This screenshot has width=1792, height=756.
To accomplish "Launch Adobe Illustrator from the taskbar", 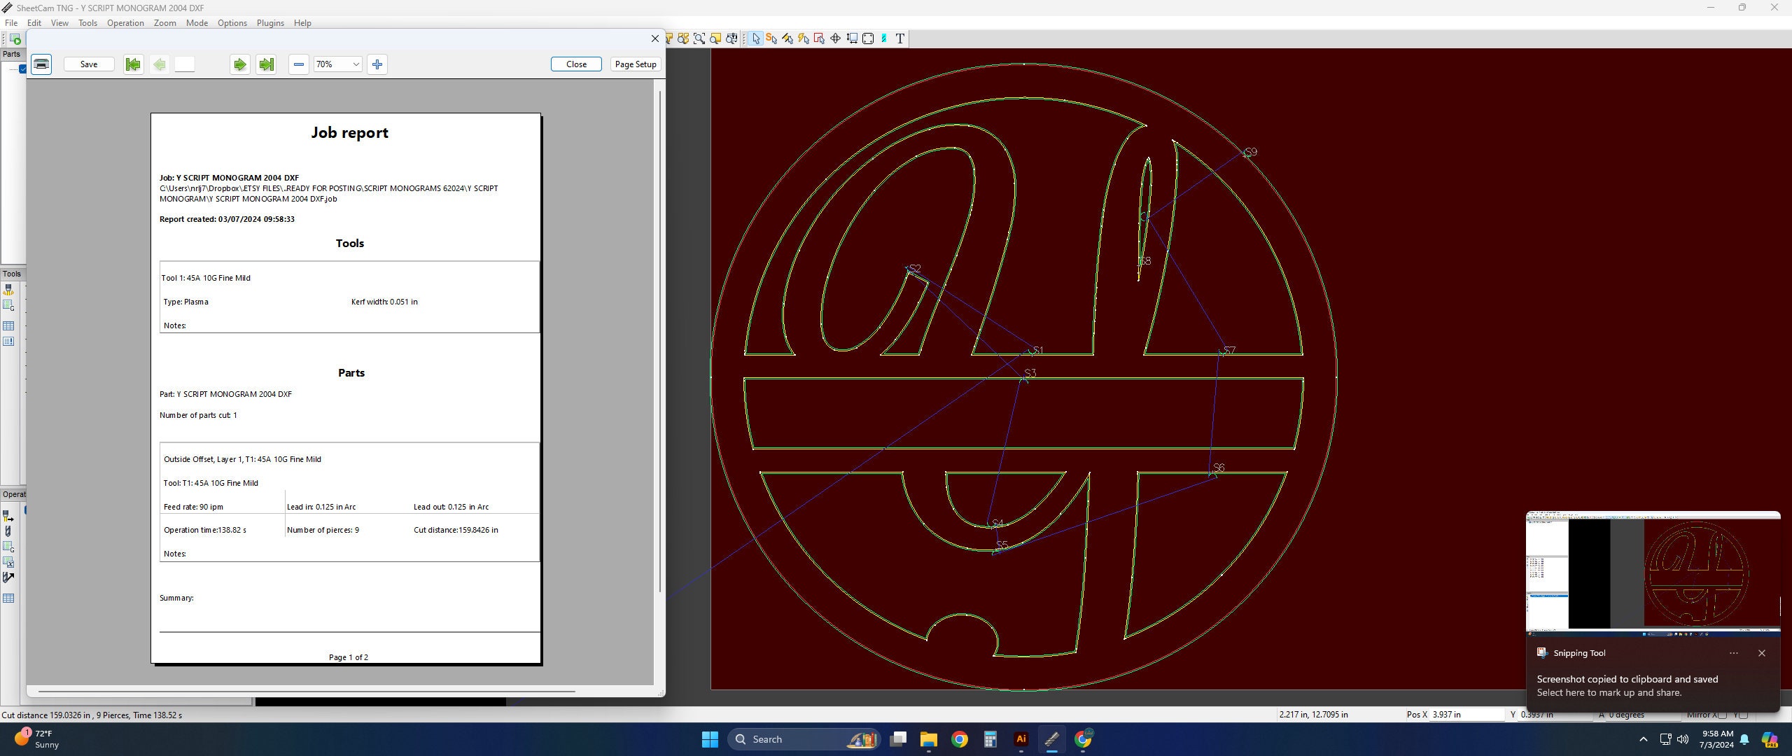I will (x=1020, y=738).
